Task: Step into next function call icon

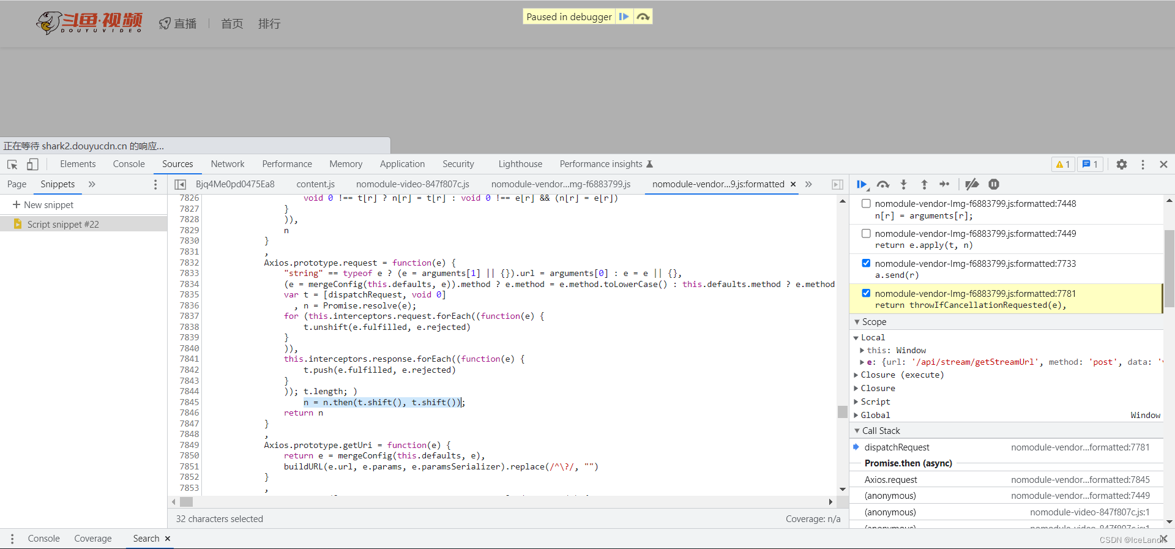Action: pos(903,184)
